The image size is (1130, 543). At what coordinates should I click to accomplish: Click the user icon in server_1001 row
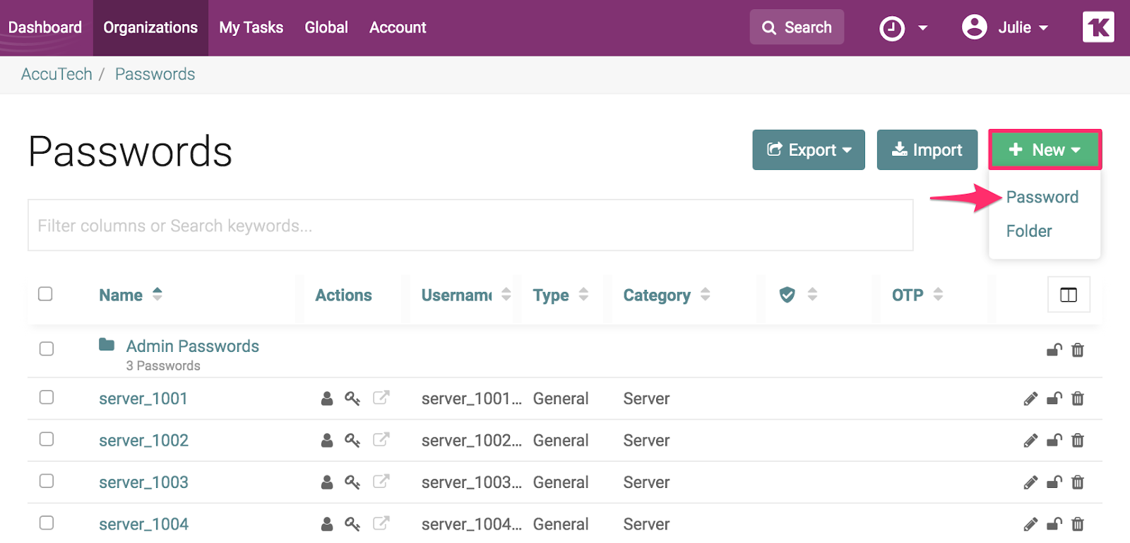coord(327,398)
